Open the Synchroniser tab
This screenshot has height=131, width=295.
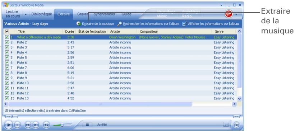pos(105,14)
